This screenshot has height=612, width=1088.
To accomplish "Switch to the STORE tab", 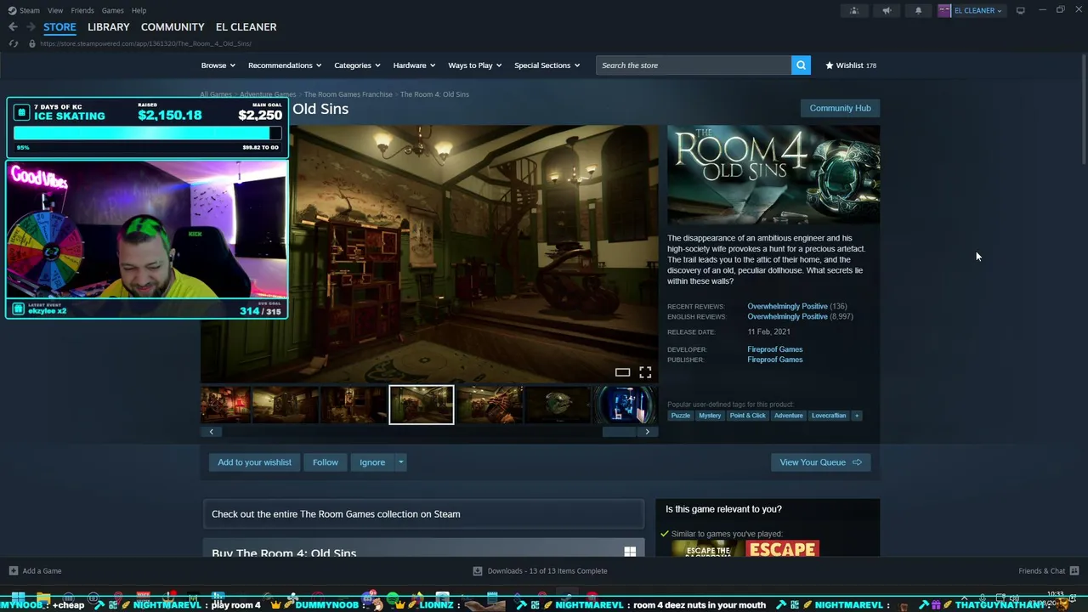I will 59,27.
